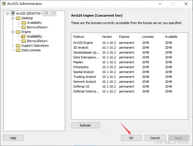
Task: Click permanent in the Schematics row
Action: (126, 67)
